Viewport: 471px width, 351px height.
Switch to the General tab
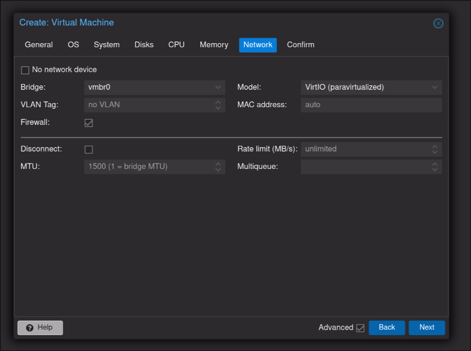pos(39,45)
